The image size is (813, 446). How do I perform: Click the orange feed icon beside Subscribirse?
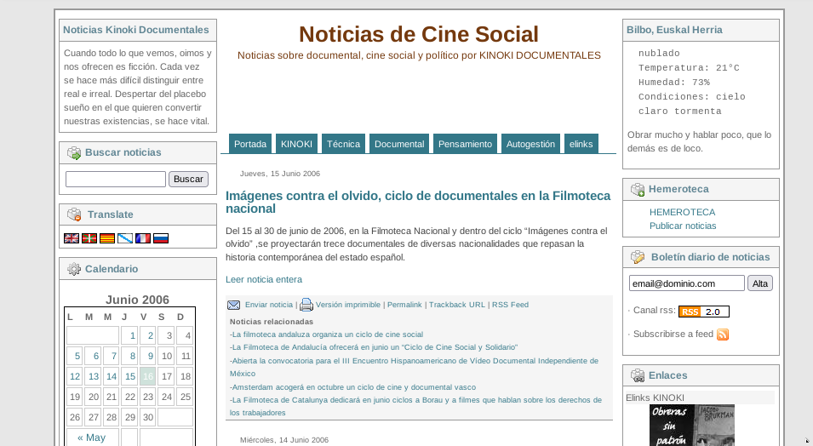coord(723,334)
